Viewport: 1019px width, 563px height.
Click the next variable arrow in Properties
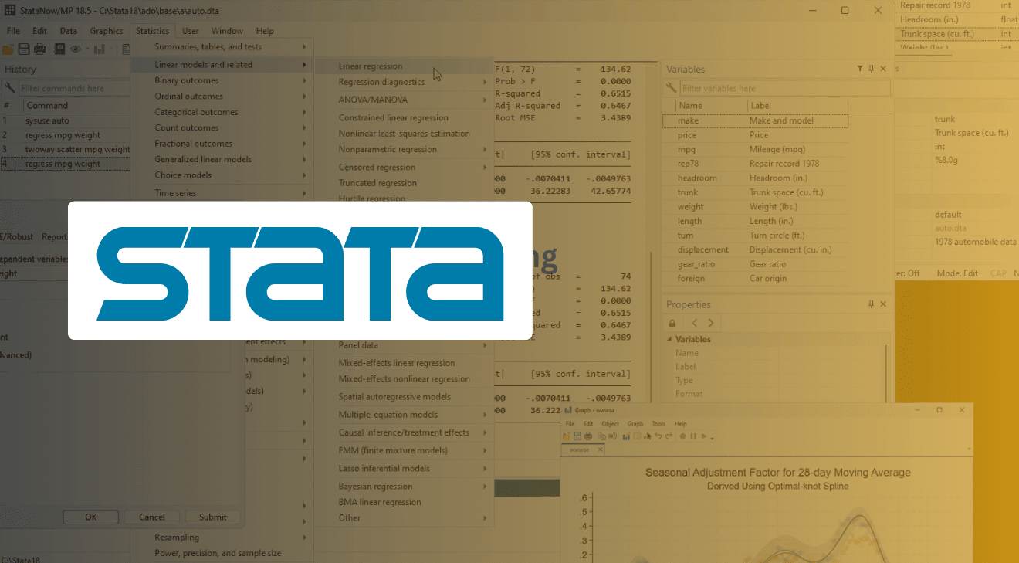[x=710, y=323]
